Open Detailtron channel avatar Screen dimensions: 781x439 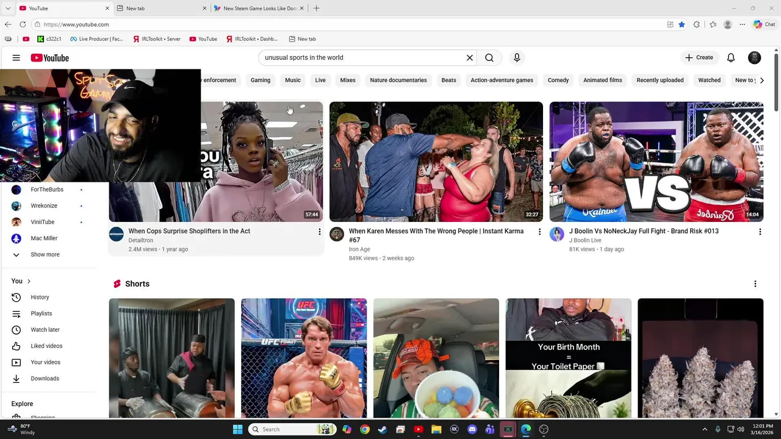pos(117,234)
